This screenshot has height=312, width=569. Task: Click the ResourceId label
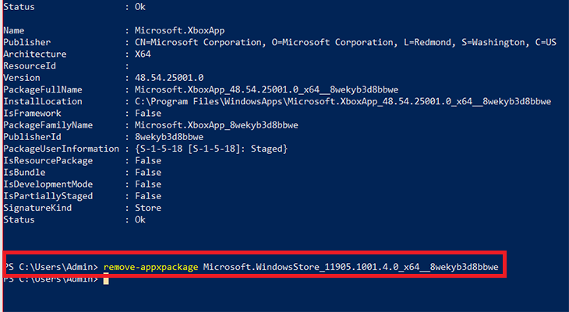[30, 66]
